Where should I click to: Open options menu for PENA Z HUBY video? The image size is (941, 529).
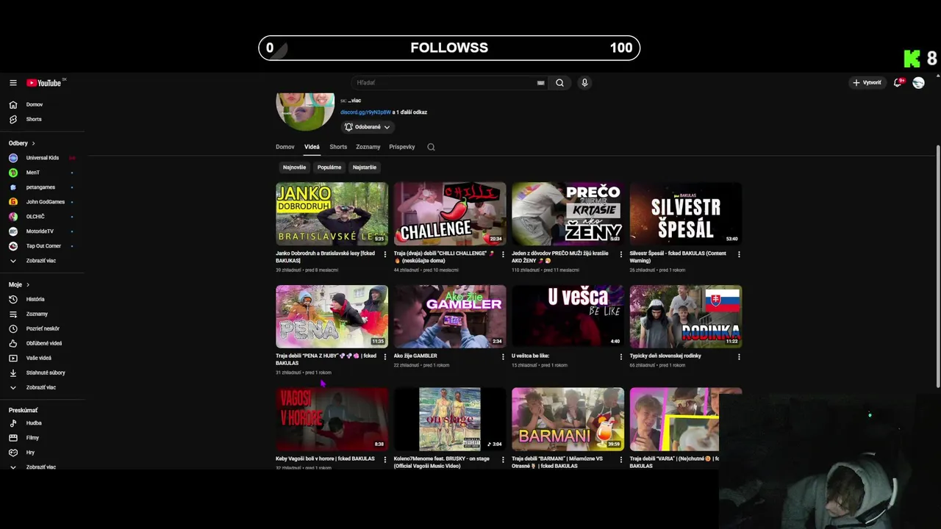[x=385, y=357]
